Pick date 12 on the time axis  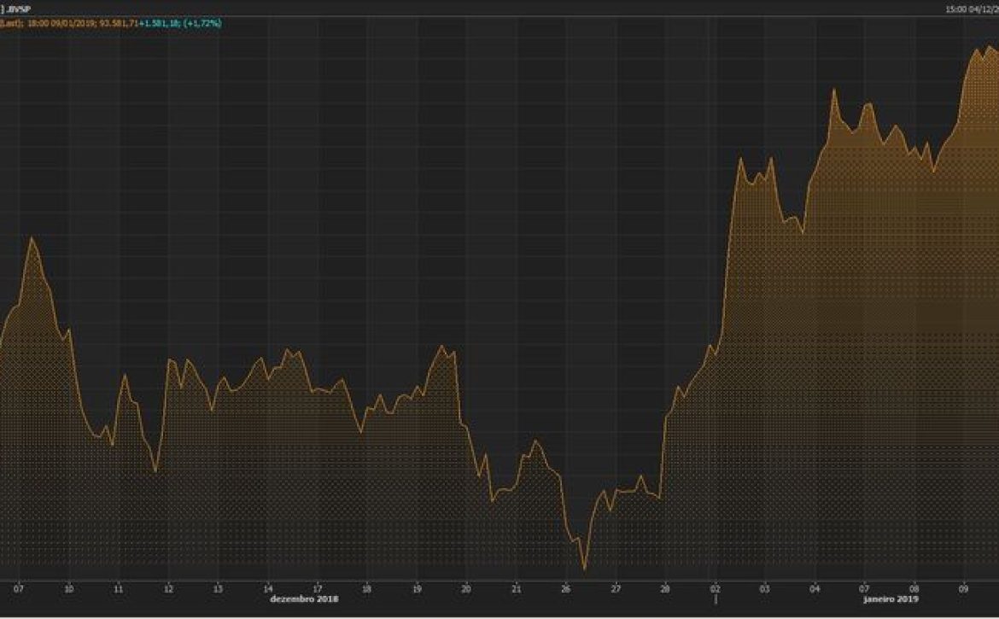click(168, 588)
